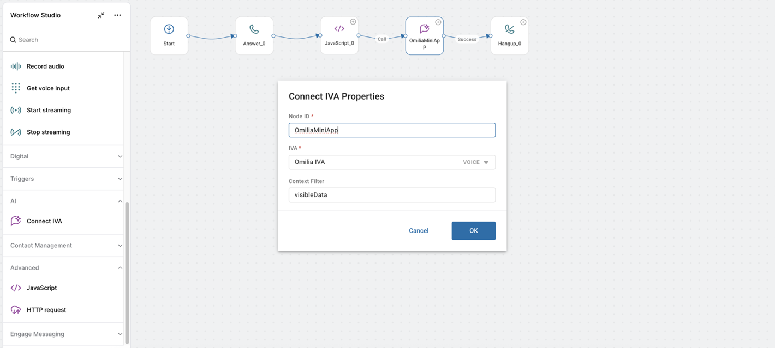Screen dimensions: 775x348
Task: Select the Get voice input node
Action: tap(48, 88)
